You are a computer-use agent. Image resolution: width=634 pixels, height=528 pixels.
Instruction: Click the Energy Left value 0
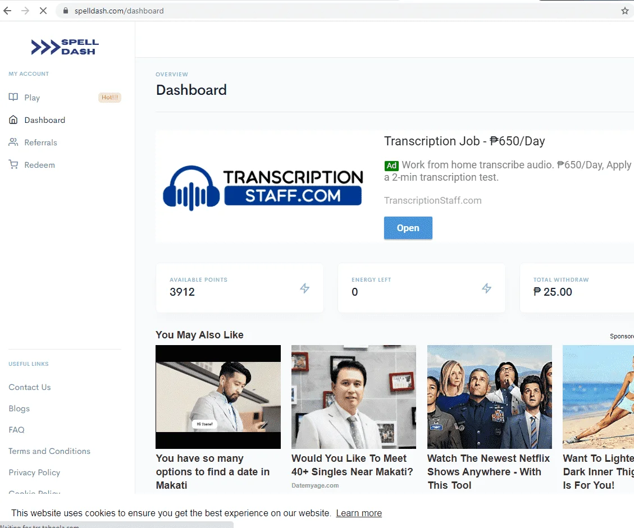point(354,292)
